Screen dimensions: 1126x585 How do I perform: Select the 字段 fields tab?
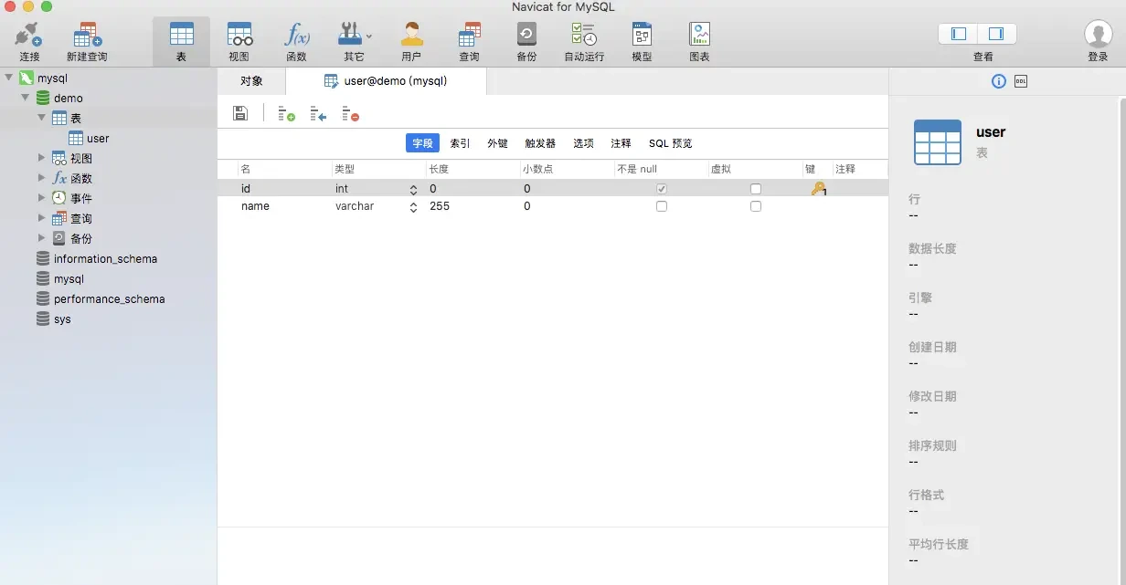point(422,143)
